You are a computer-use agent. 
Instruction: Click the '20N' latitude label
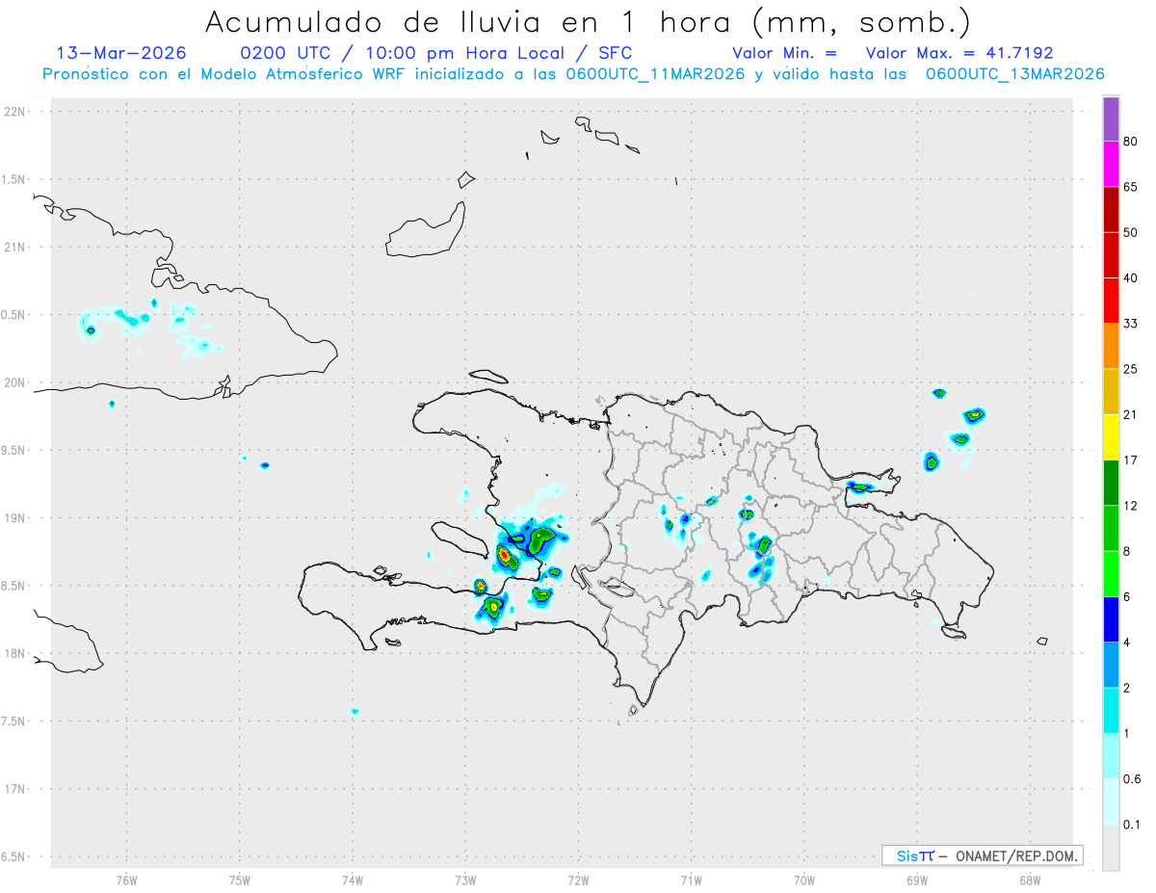[x=16, y=382]
